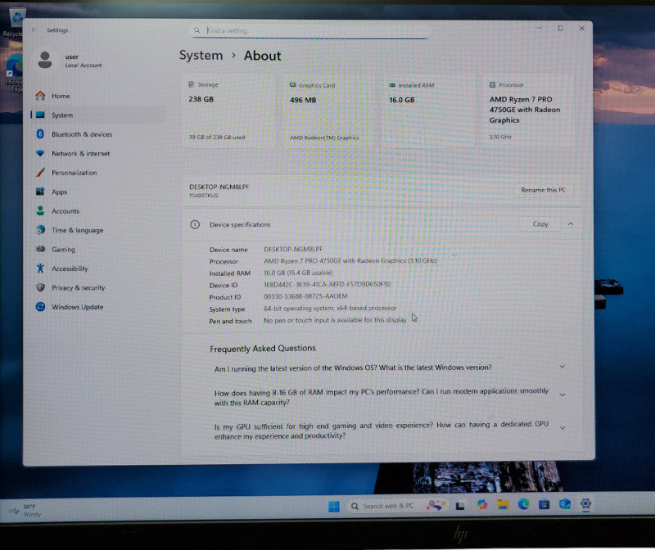Launch Microsoft Edge from taskbar
Viewport: 655px width, 550px height.
click(x=523, y=504)
